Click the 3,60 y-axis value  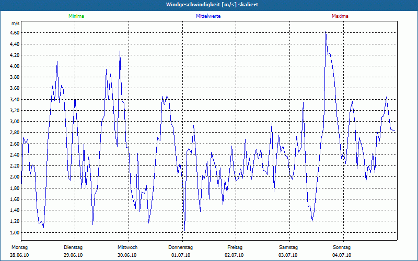[x=15, y=88]
